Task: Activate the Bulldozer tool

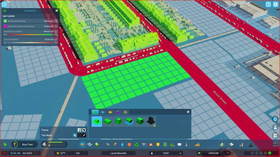Action: [x=197, y=144]
